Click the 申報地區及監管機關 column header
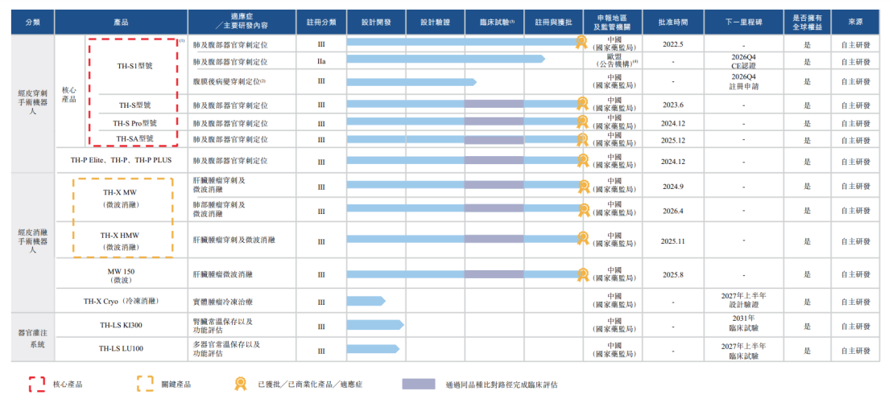The width and height of the screenshot is (893, 407). [614, 23]
